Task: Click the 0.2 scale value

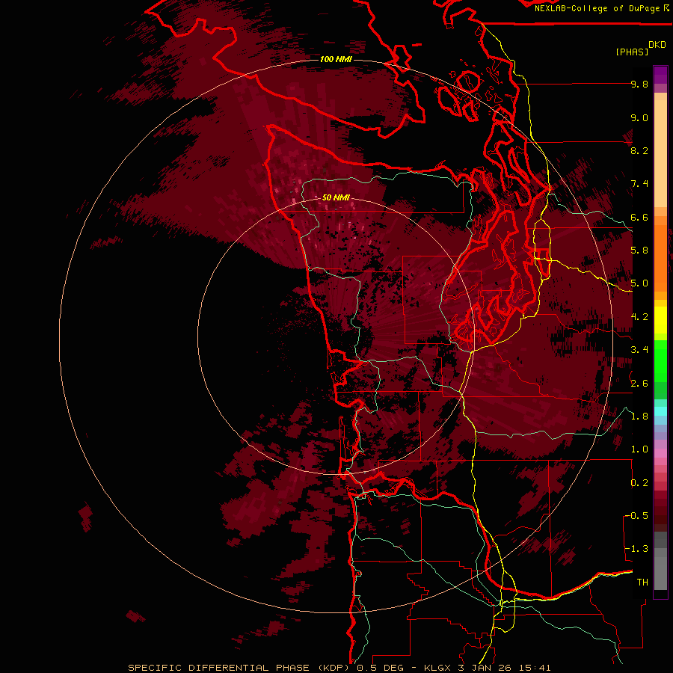Action: (639, 483)
